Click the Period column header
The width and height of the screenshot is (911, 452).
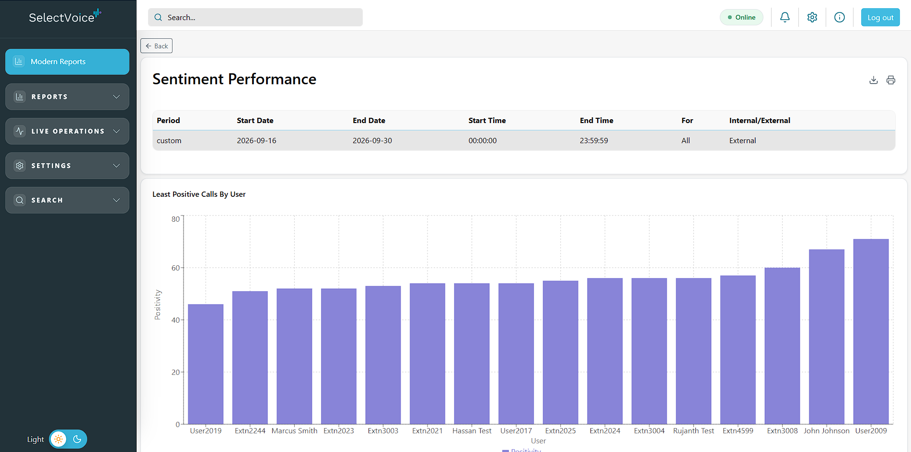(168, 121)
